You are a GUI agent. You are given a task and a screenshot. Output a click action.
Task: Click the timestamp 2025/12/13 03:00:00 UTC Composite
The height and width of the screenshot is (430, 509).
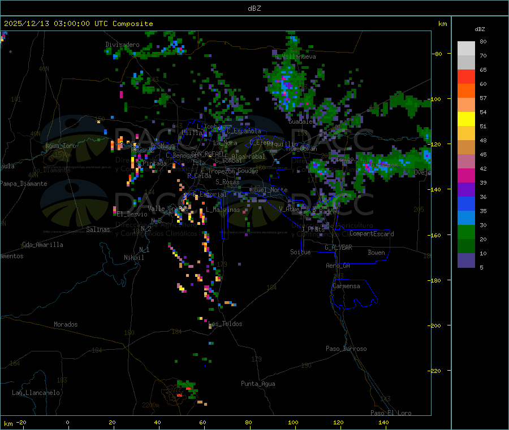click(78, 24)
